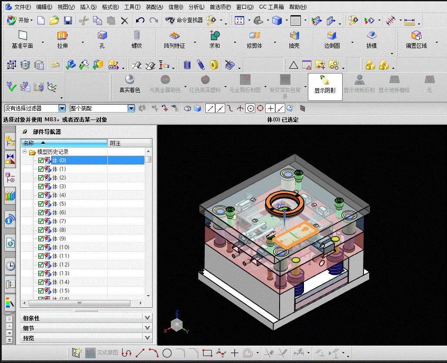Select the 拉伸 extrude tool
447x363 pixels.
point(62,40)
